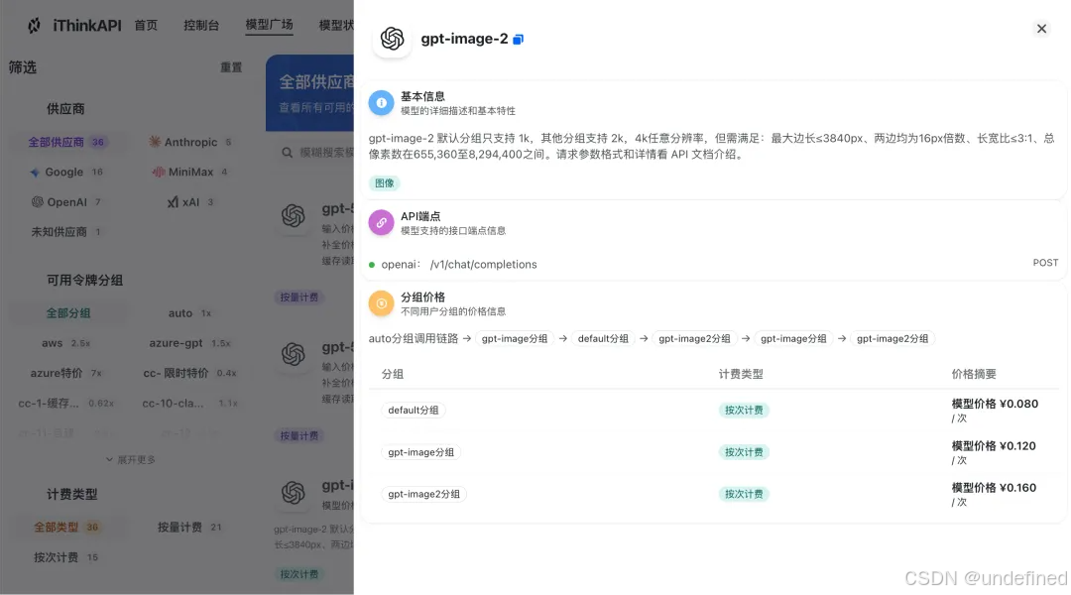Click the gpt-image2分组 table row tag
This screenshot has height=595, width=1071.
pyautogui.click(x=423, y=494)
